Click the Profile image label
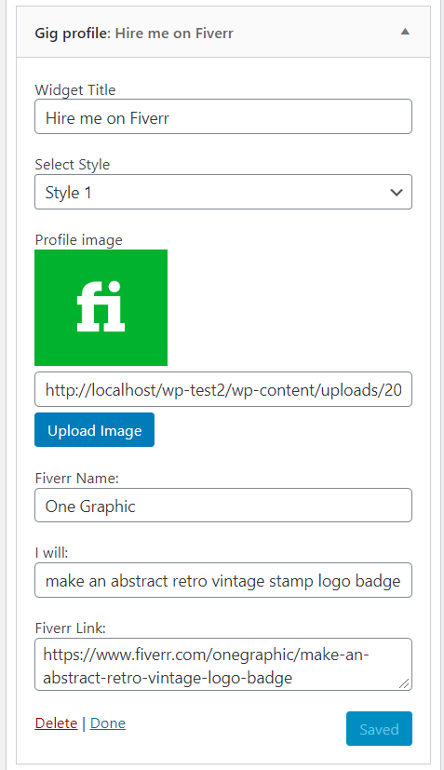This screenshot has height=770, width=444. pyautogui.click(x=78, y=240)
